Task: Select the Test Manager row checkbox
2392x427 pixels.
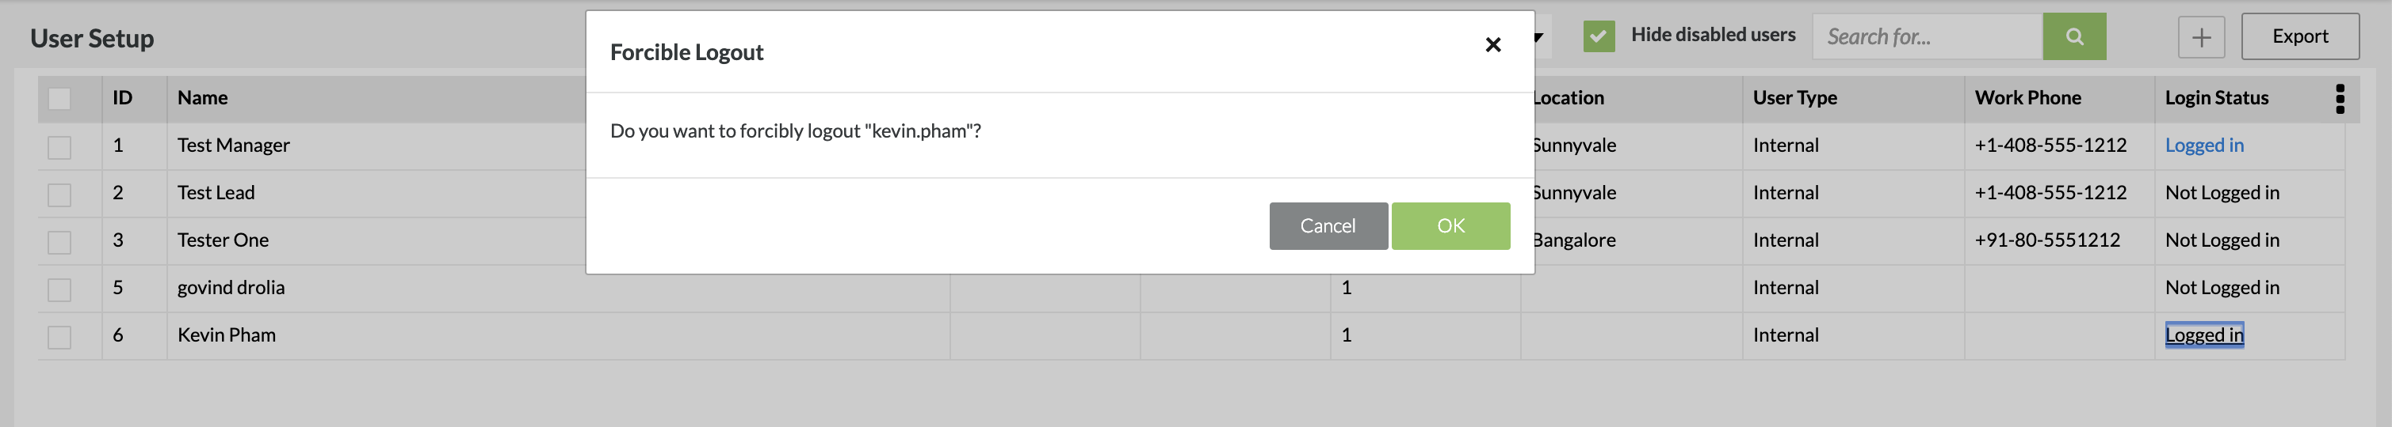Action: pyautogui.click(x=59, y=146)
